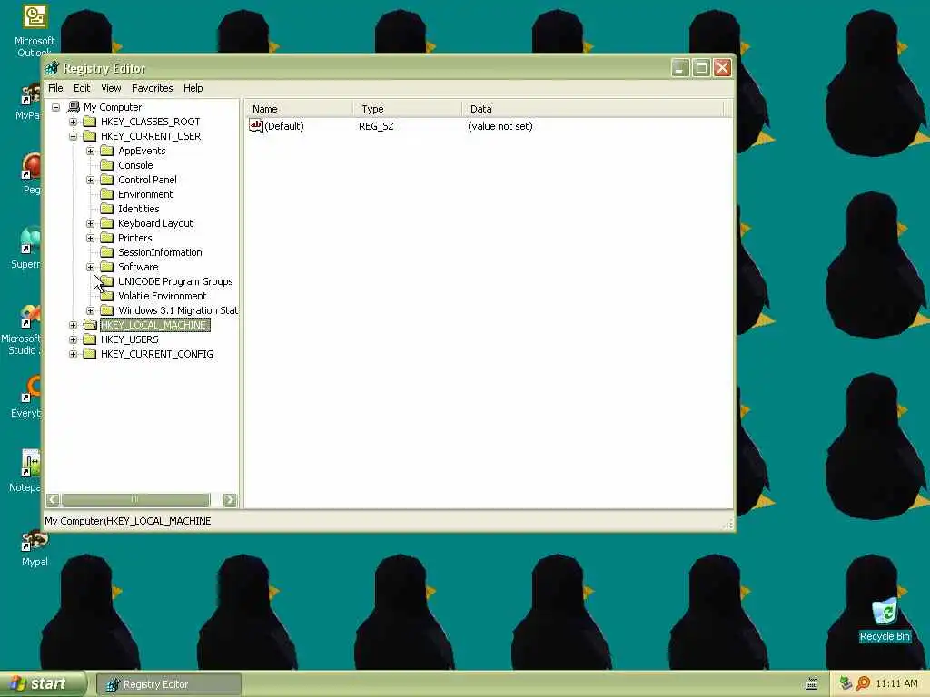Viewport: 930px width, 697px height.
Task: Expand the Control Panel subkey
Action: pyautogui.click(x=90, y=180)
